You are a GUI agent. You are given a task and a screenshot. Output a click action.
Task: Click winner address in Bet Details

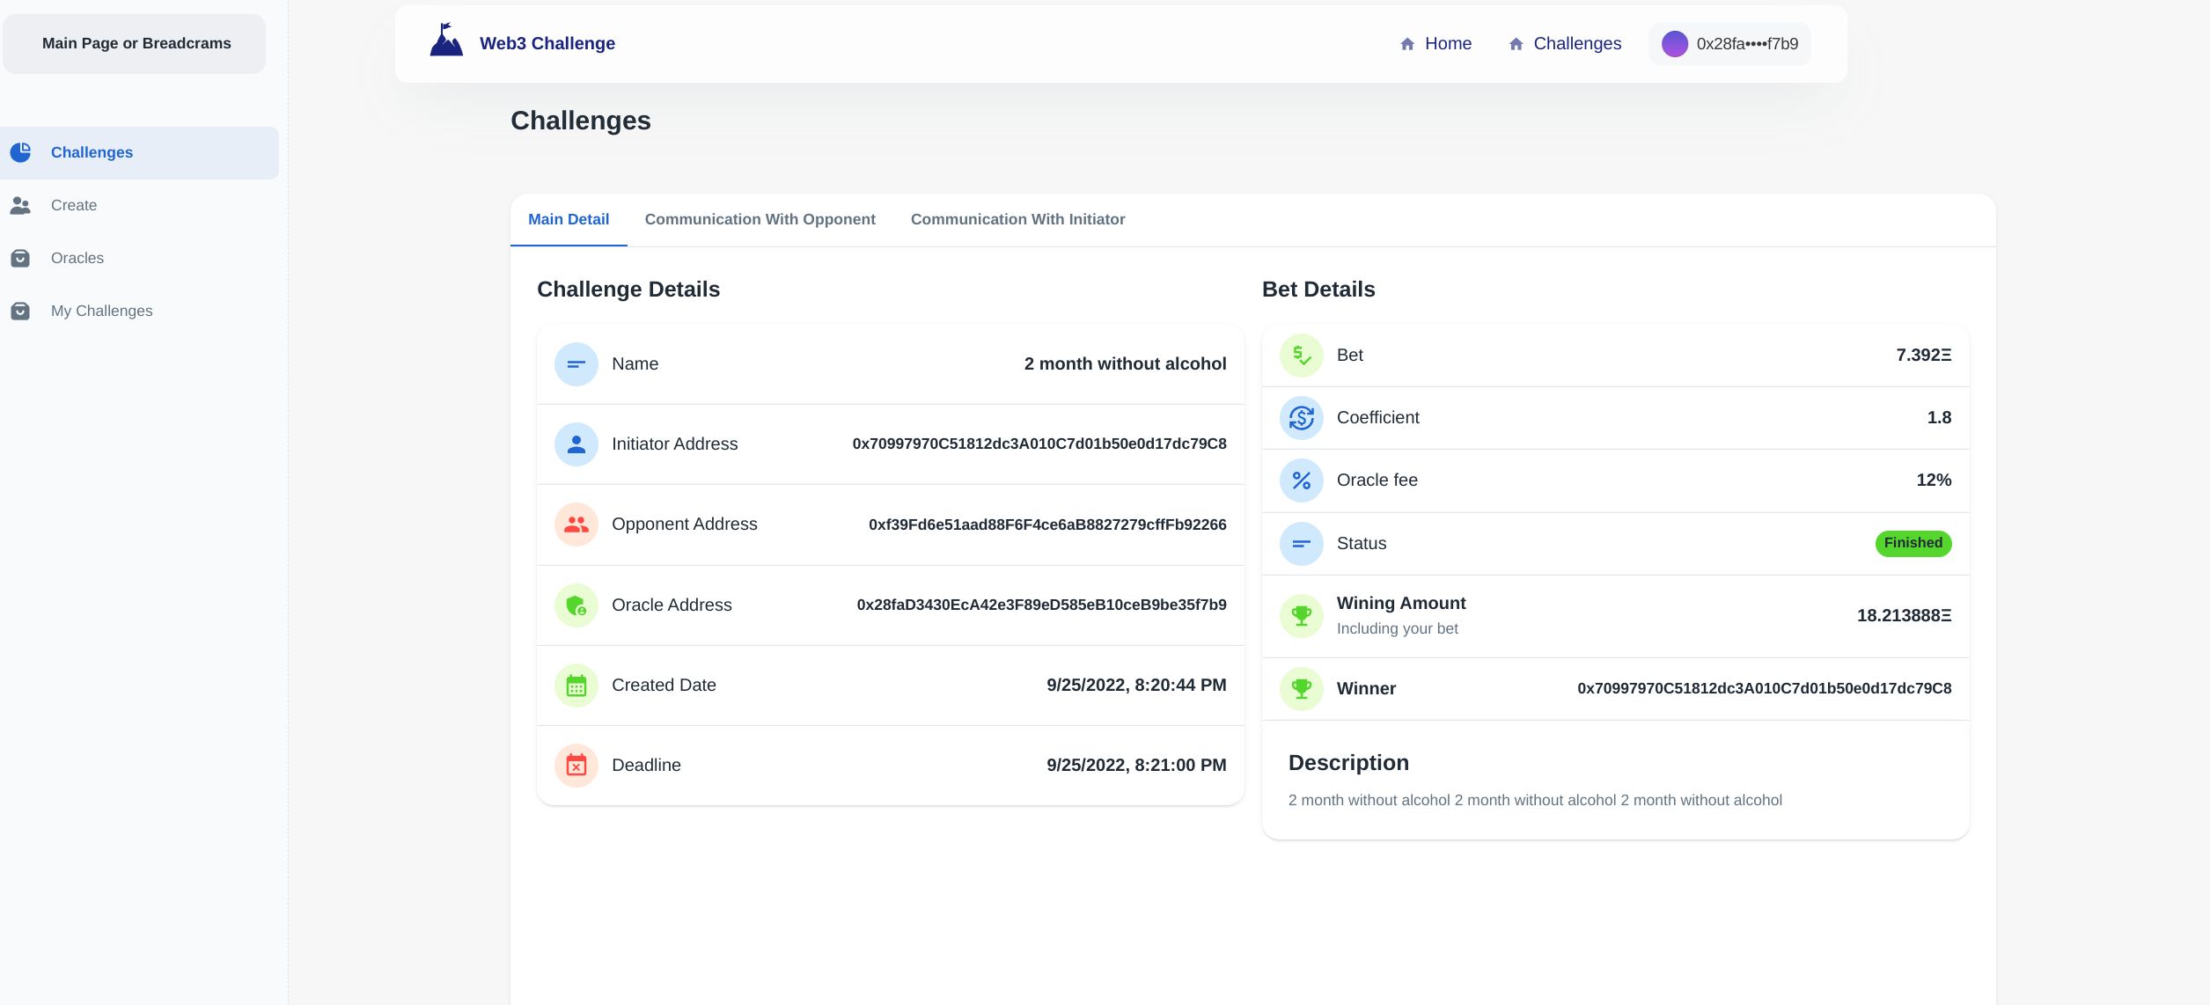[x=1764, y=688]
